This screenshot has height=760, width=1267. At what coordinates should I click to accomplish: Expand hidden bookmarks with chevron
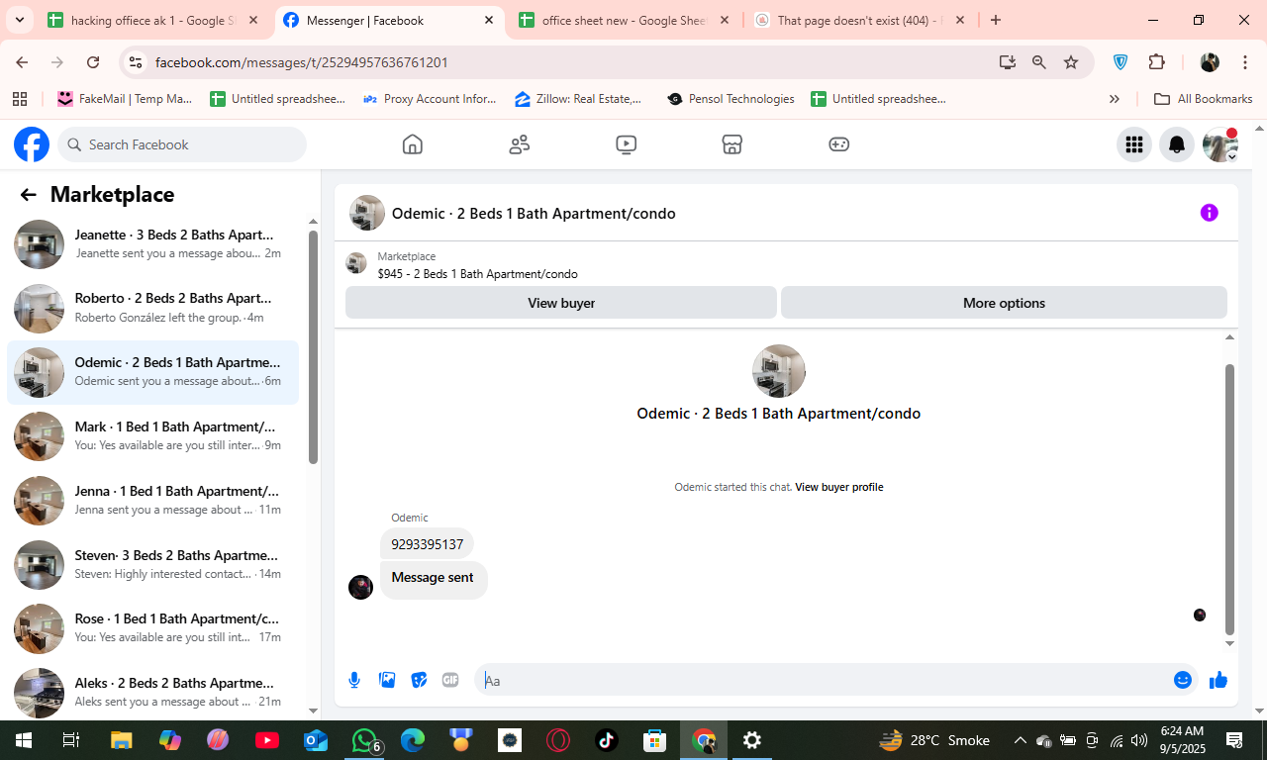(1115, 99)
